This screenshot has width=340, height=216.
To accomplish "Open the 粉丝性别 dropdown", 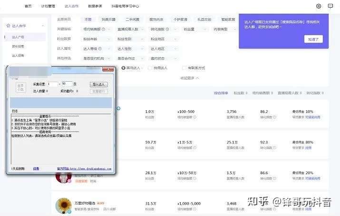I will click(x=130, y=39).
